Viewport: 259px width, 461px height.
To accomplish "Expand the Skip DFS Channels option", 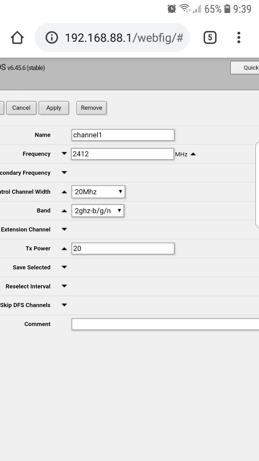I will click(x=64, y=305).
